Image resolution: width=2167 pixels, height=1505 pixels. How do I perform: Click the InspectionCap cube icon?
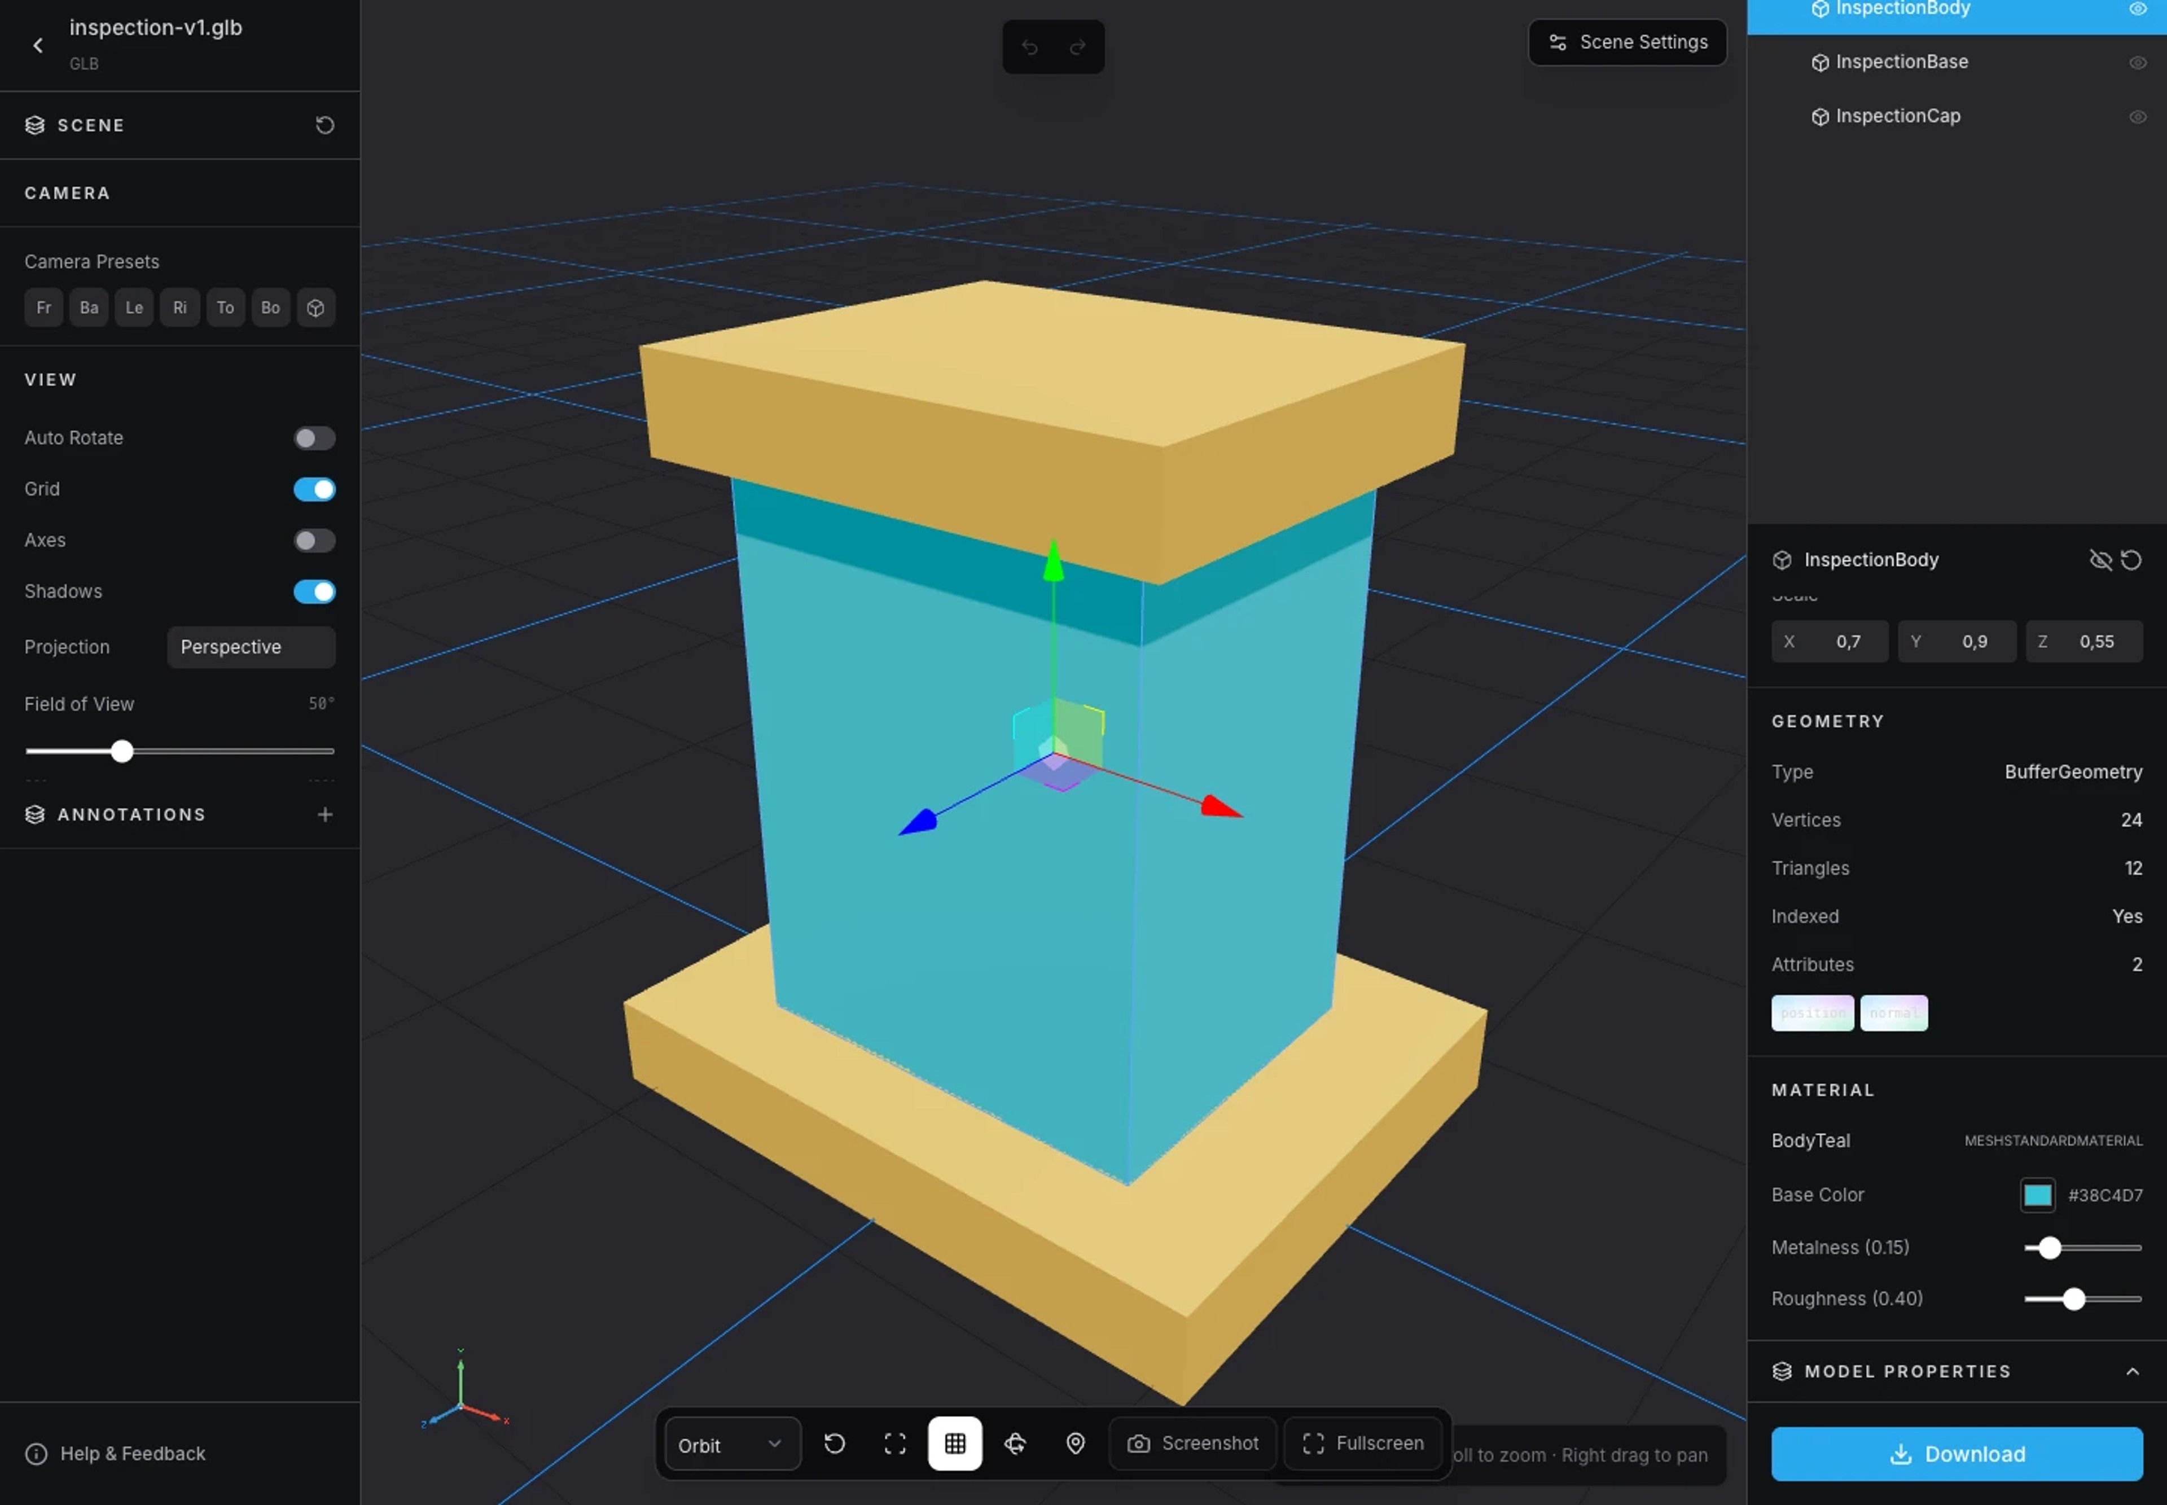pyautogui.click(x=1820, y=116)
